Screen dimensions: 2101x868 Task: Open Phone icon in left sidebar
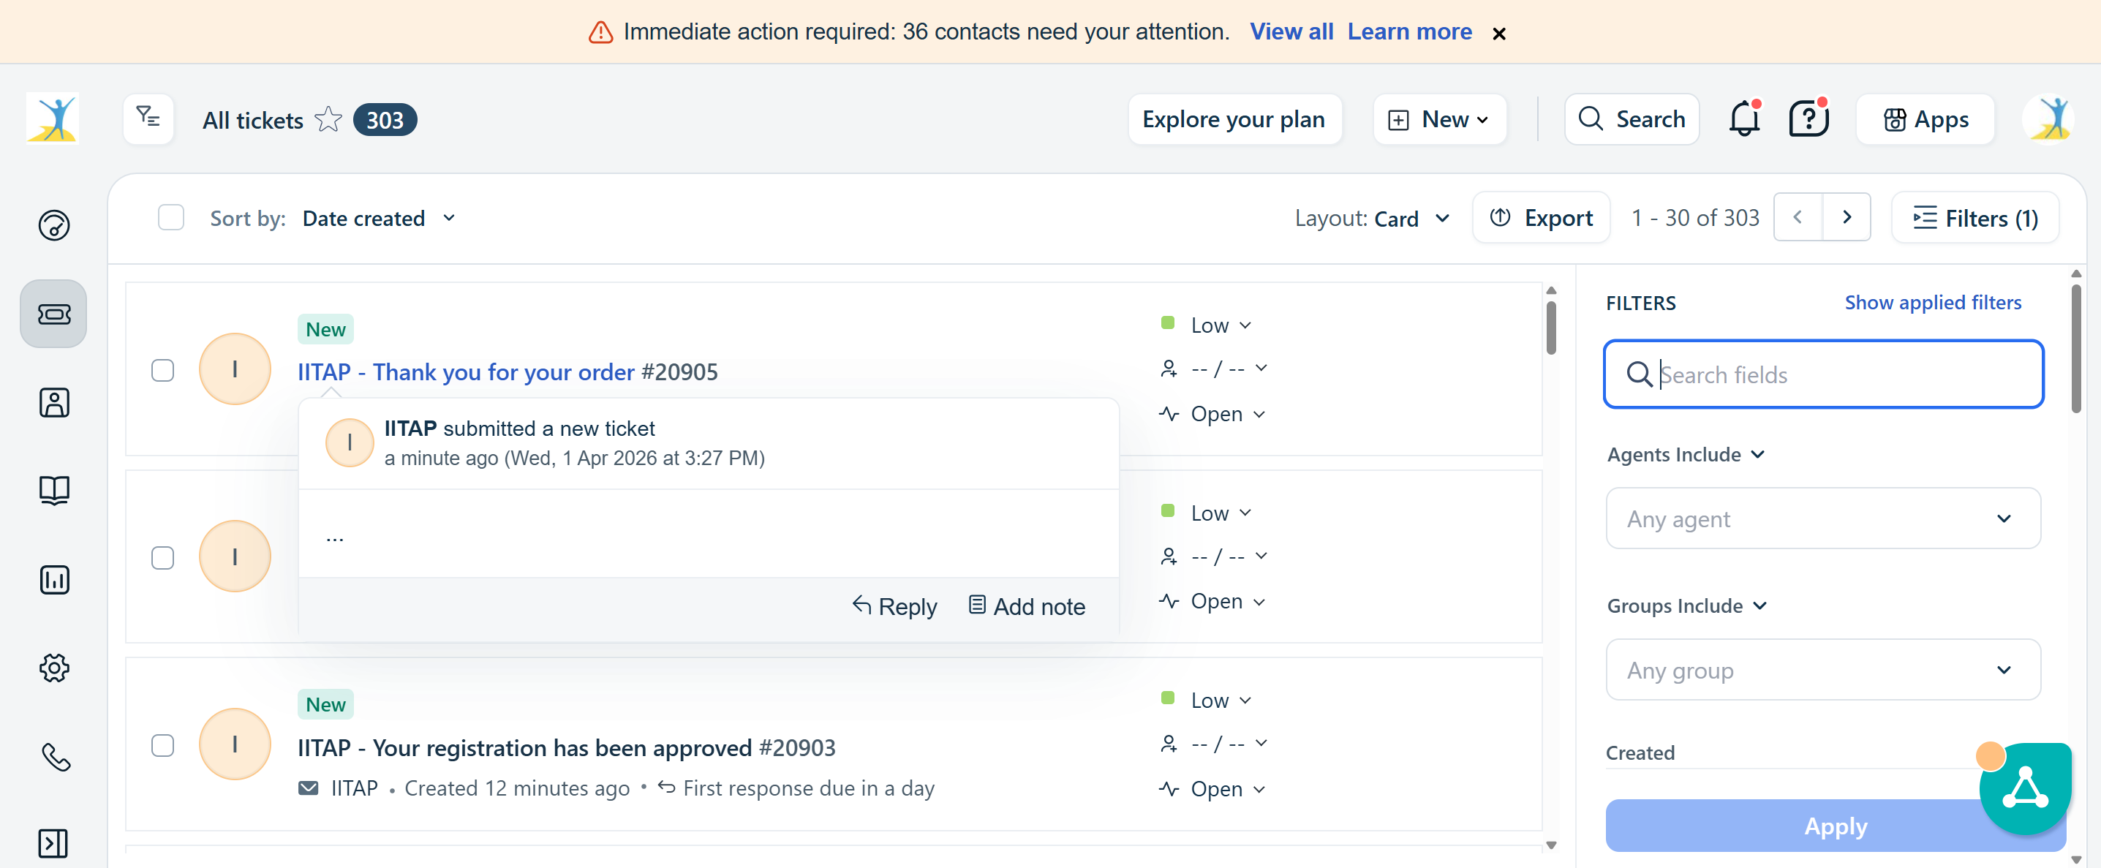click(56, 757)
